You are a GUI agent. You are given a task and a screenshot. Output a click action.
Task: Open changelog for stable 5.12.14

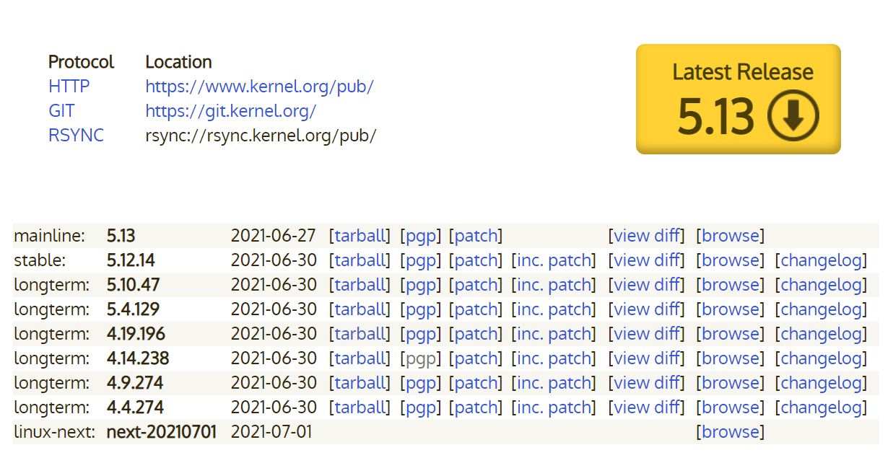pyautogui.click(x=821, y=260)
